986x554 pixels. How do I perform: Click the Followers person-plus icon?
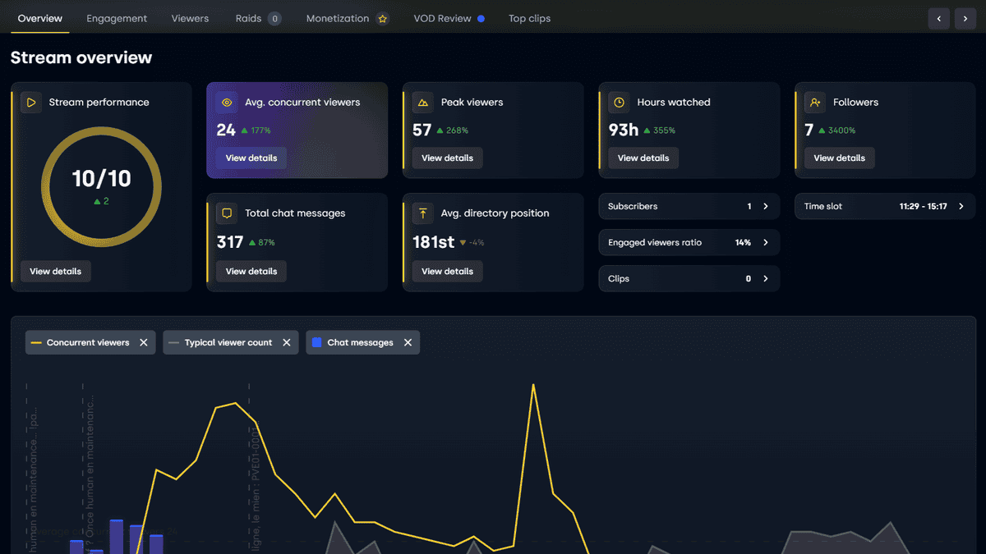pos(815,103)
